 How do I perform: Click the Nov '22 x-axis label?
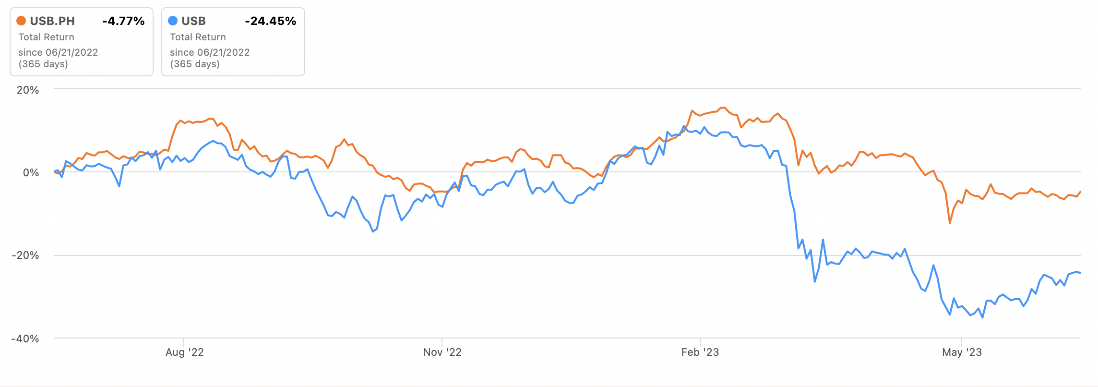click(442, 352)
